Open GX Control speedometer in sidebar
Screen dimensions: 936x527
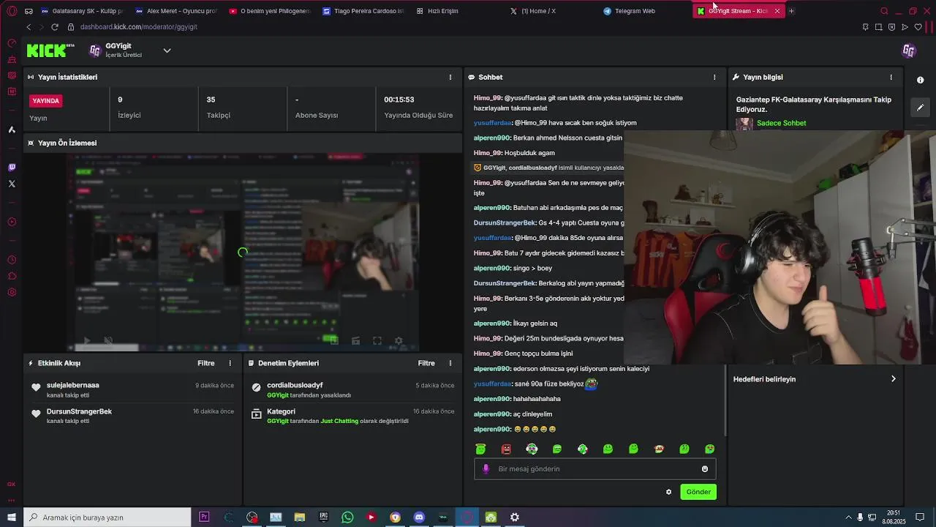click(12, 43)
